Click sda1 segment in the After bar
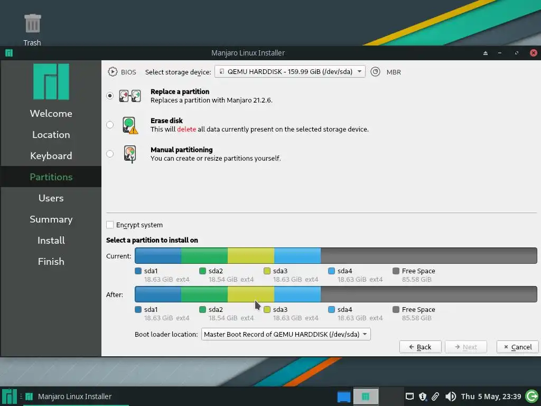This screenshot has width=541, height=406. click(158, 294)
